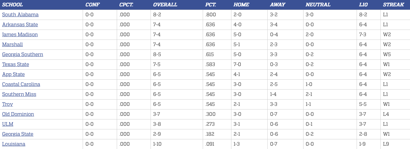The height and width of the screenshot is (149, 410).
Task: Click the Arkansas State school link
Action: [20, 25]
